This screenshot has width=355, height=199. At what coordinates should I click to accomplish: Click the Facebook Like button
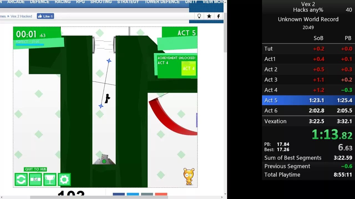coord(45,16)
